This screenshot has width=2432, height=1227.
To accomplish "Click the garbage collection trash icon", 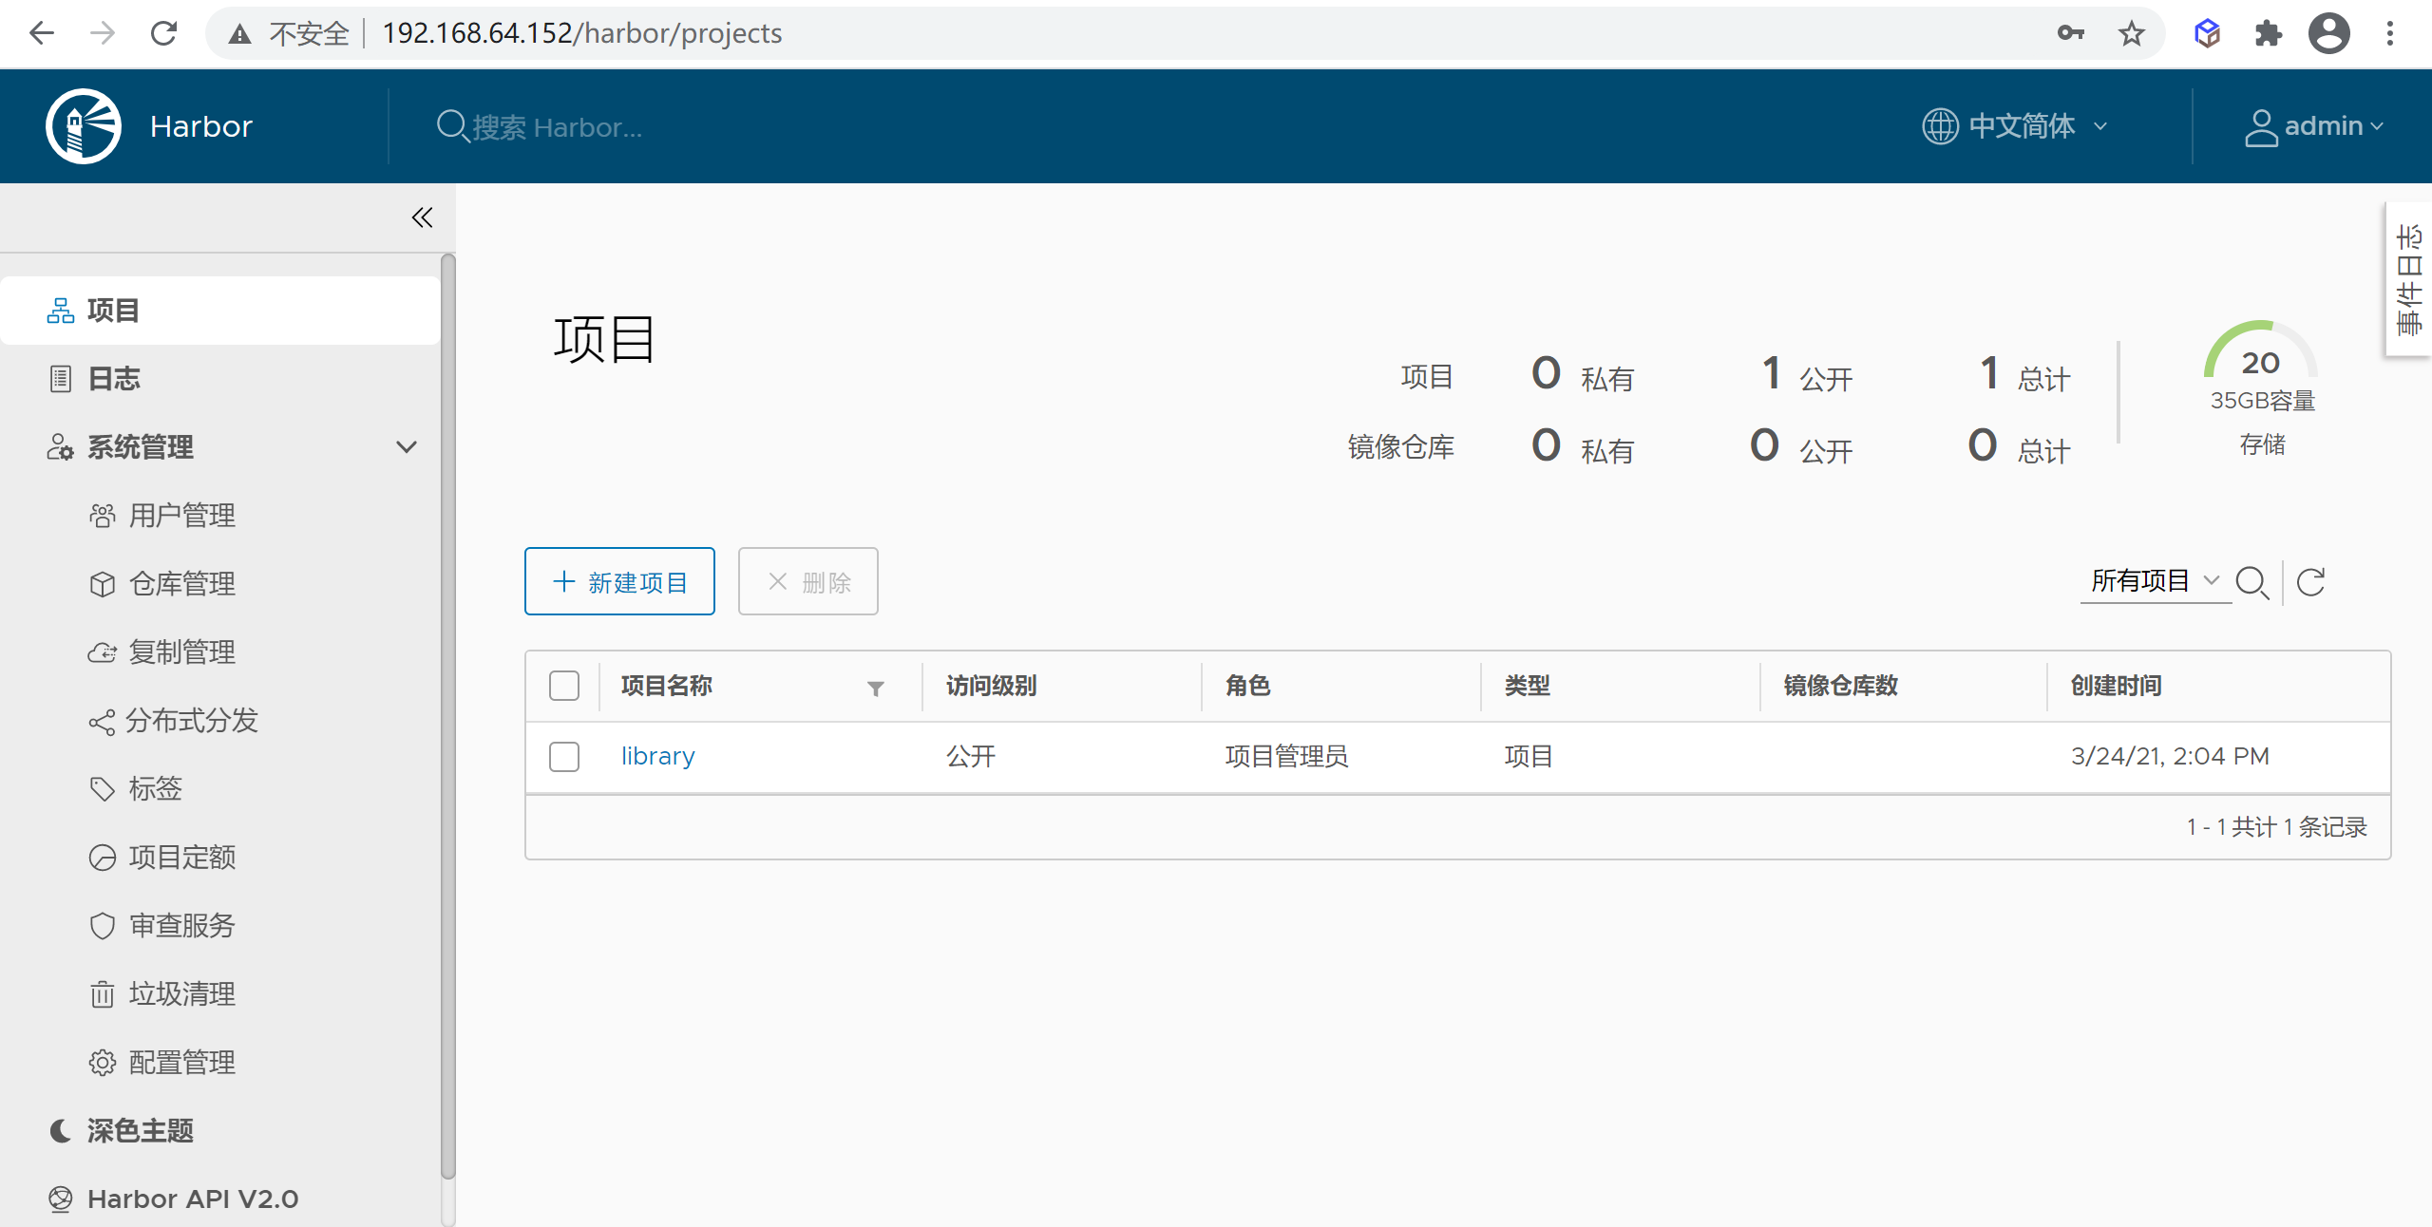I will [x=103, y=994].
